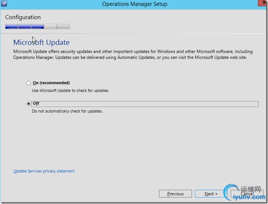268x204 pixels.
Task: Click the Configuration label
Action: click(x=23, y=17)
